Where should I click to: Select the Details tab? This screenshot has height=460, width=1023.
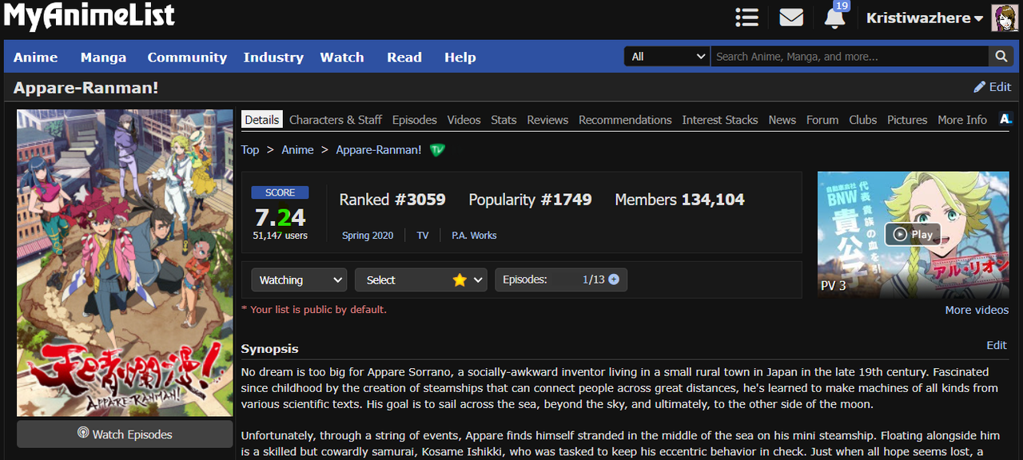point(262,120)
